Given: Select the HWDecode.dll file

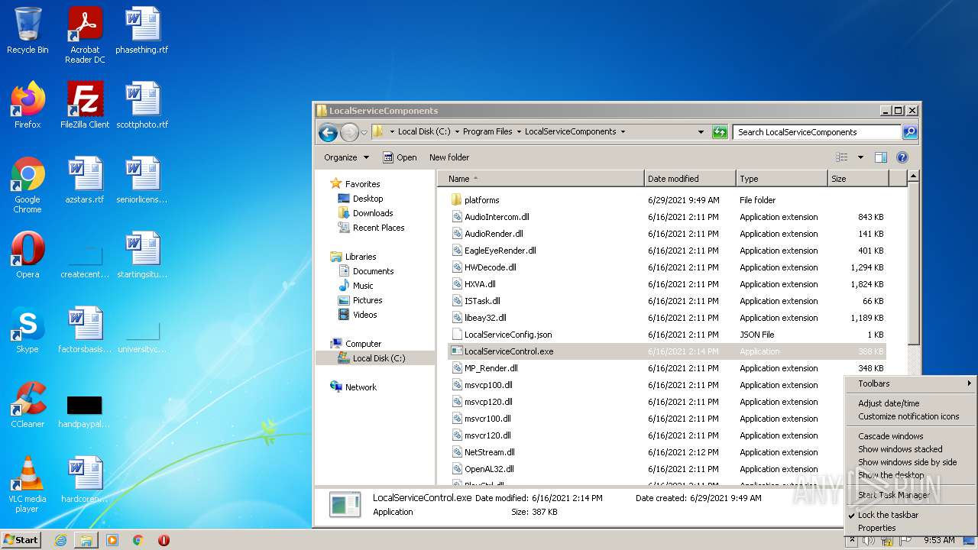Looking at the screenshot, I should (490, 267).
